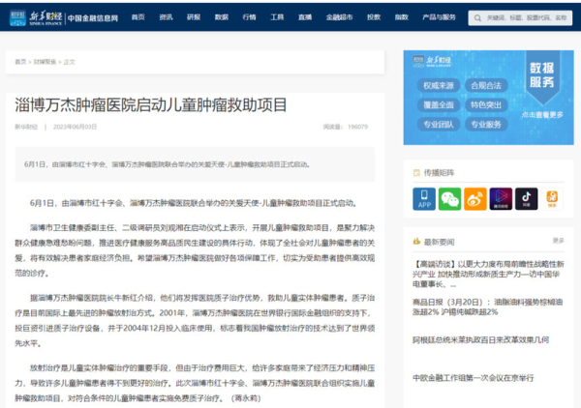Open the Weibo icon in 传播矩阵
Image resolution: width=581 pixels, height=408 pixels.
coord(475,199)
